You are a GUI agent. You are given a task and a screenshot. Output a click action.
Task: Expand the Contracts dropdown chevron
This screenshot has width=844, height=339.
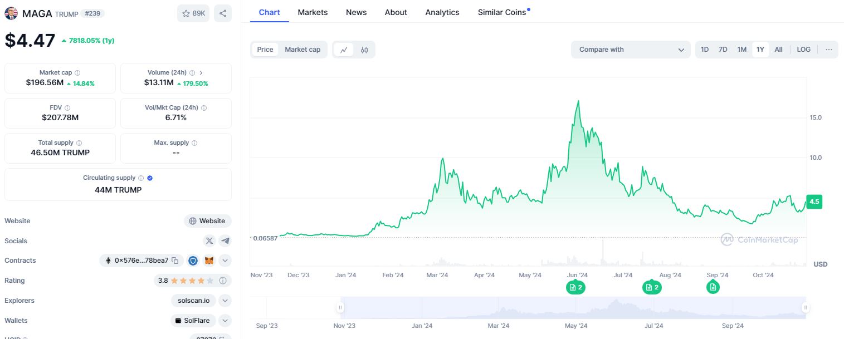pyautogui.click(x=225, y=261)
